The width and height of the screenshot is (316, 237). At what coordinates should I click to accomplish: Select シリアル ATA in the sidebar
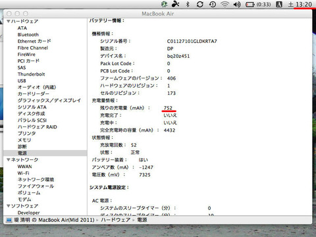[x=32, y=107]
